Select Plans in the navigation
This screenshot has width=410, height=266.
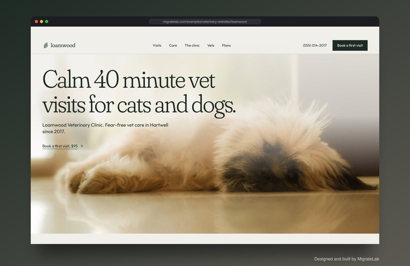(226, 46)
